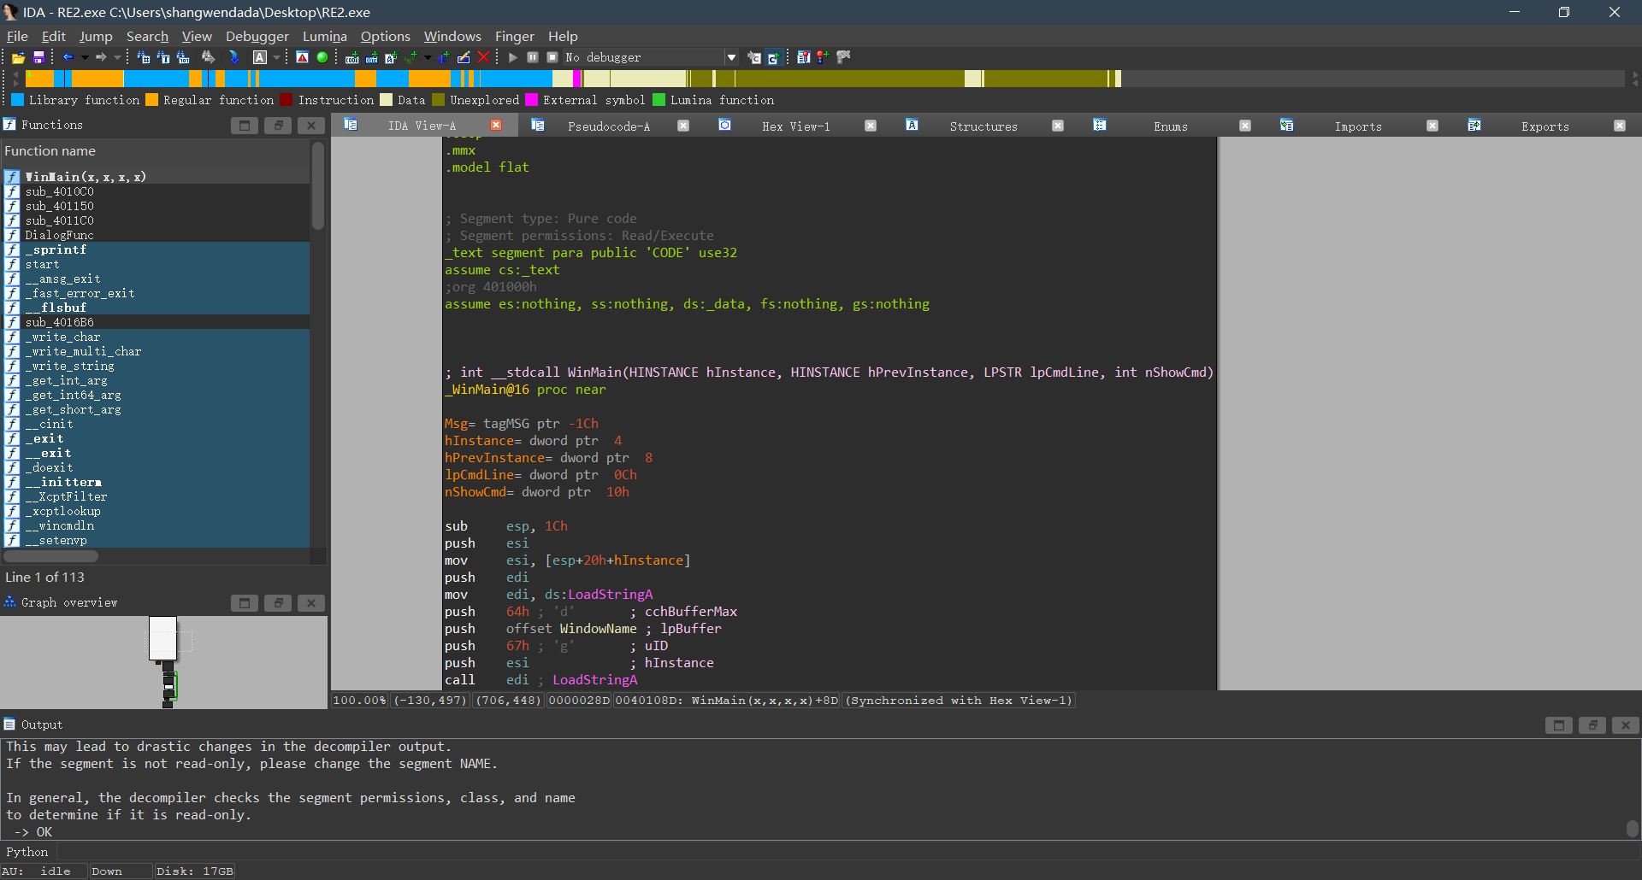Switch to the Hex View-1 tab
Viewport: 1642px width, 880px height.
click(796, 126)
